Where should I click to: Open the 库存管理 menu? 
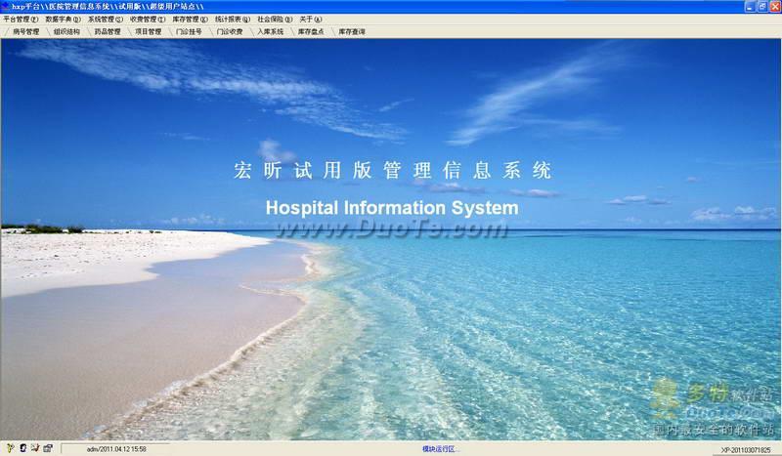click(190, 19)
